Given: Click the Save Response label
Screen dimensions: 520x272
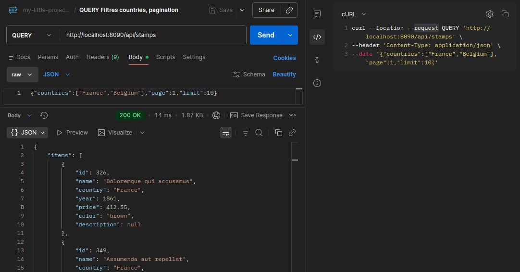Looking at the screenshot, I should coord(261,115).
